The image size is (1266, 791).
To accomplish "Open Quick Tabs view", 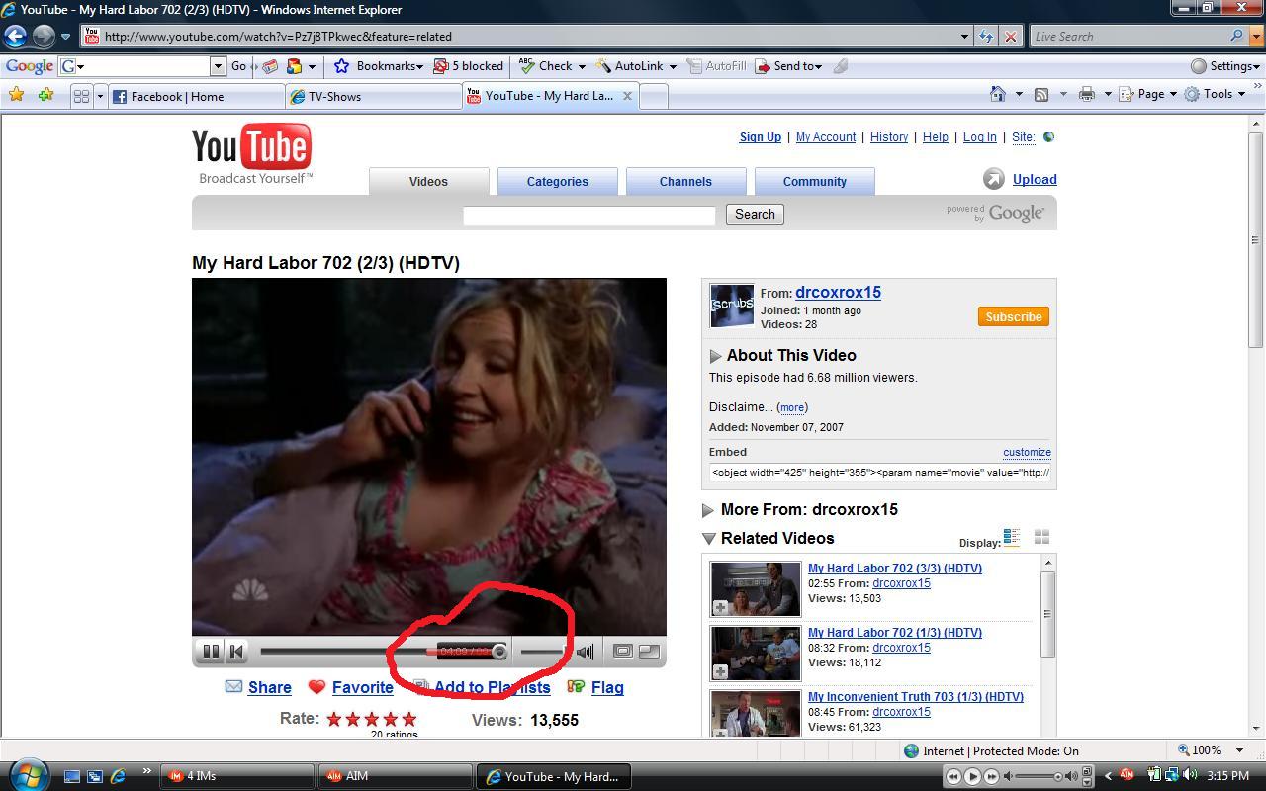I will tap(81, 96).
